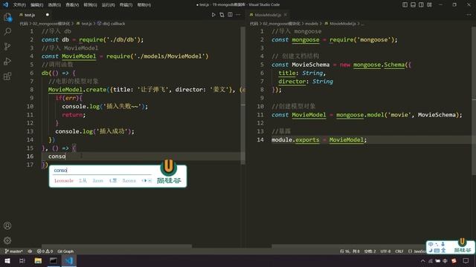
Task: Open more actions for left editor group
Action: 238,15
